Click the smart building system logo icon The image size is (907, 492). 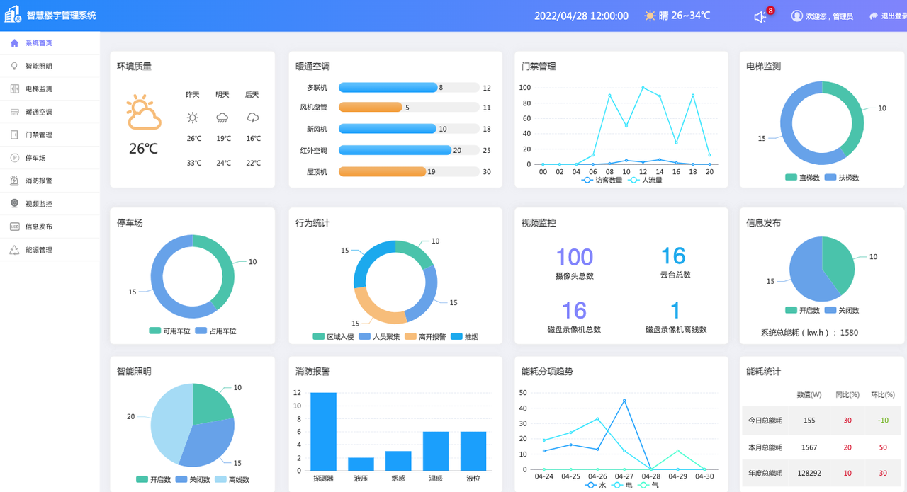point(13,15)
